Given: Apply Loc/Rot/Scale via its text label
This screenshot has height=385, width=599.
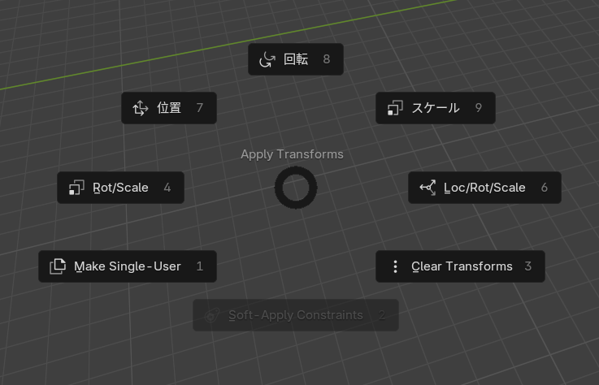Looking at the screenshot, I should (x=484, y=188).
